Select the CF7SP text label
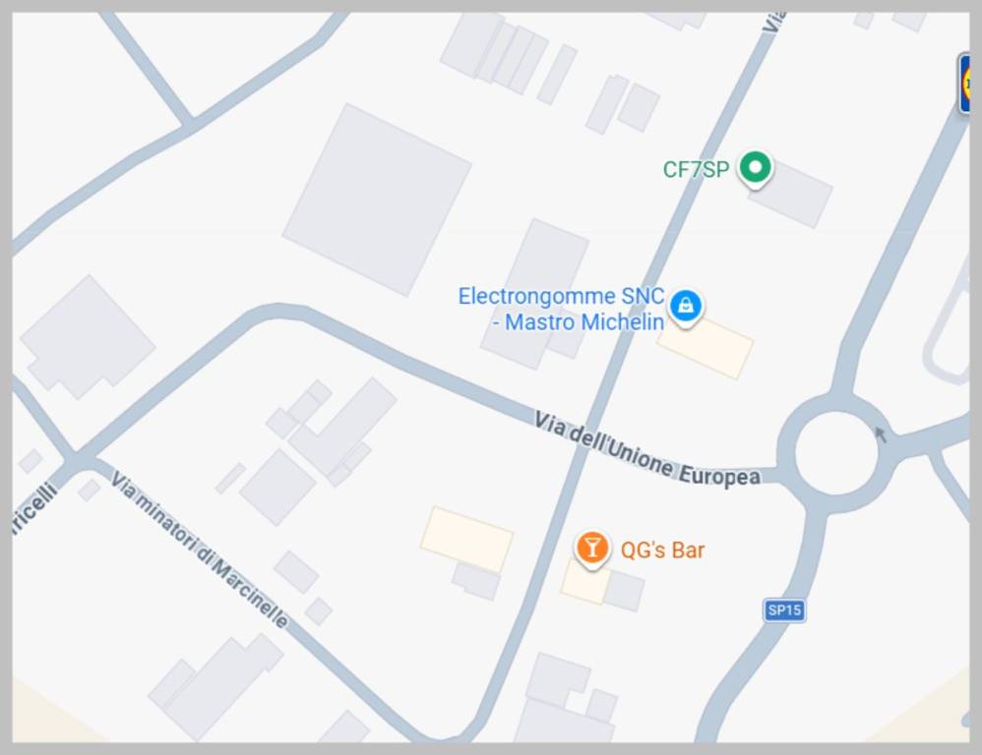The width and height of the screenshot is (982, 755). click(x=696, y=169)
